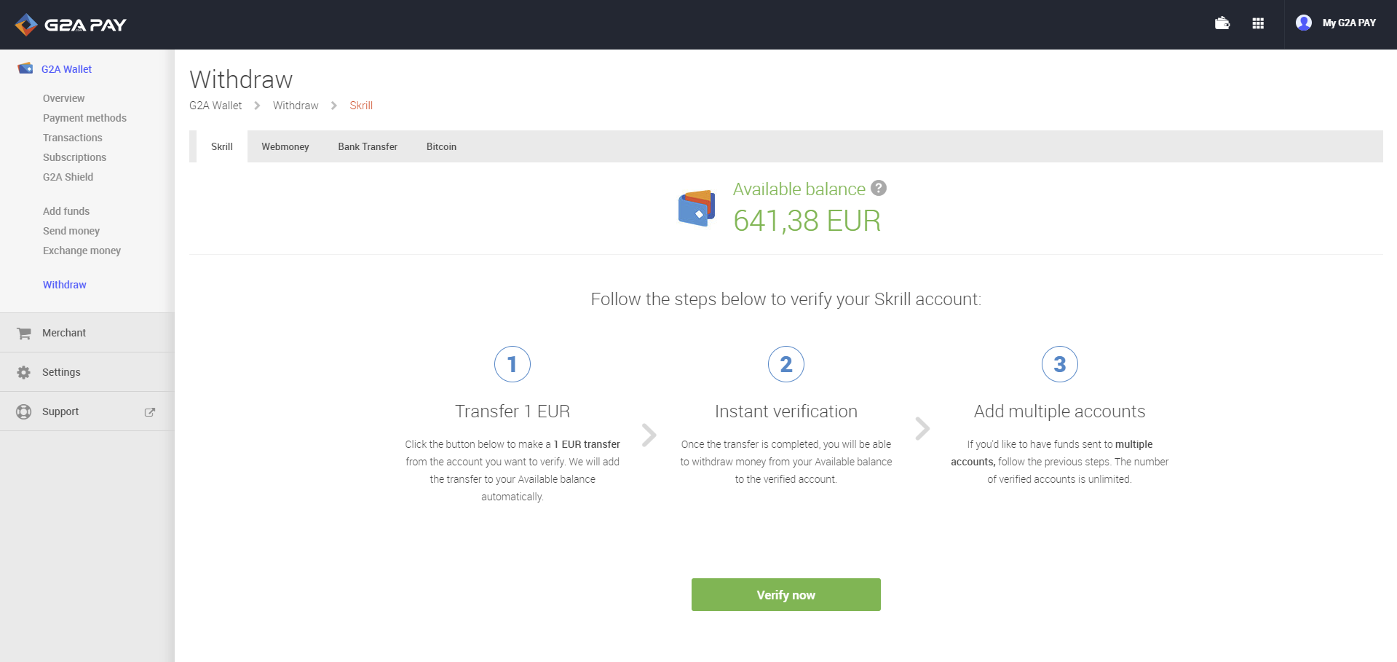1397x662 pixels.
Task: Open Transactions in the sidebar
Action: point(73,138)
